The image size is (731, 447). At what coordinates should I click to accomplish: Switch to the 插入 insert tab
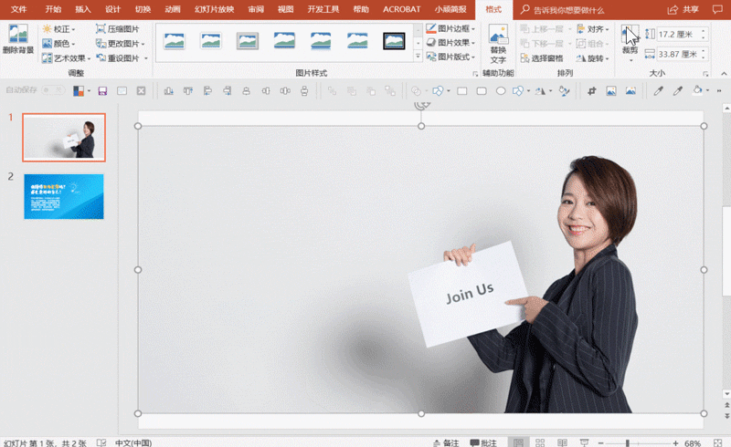pyautogui.click(x=83, y=9)
